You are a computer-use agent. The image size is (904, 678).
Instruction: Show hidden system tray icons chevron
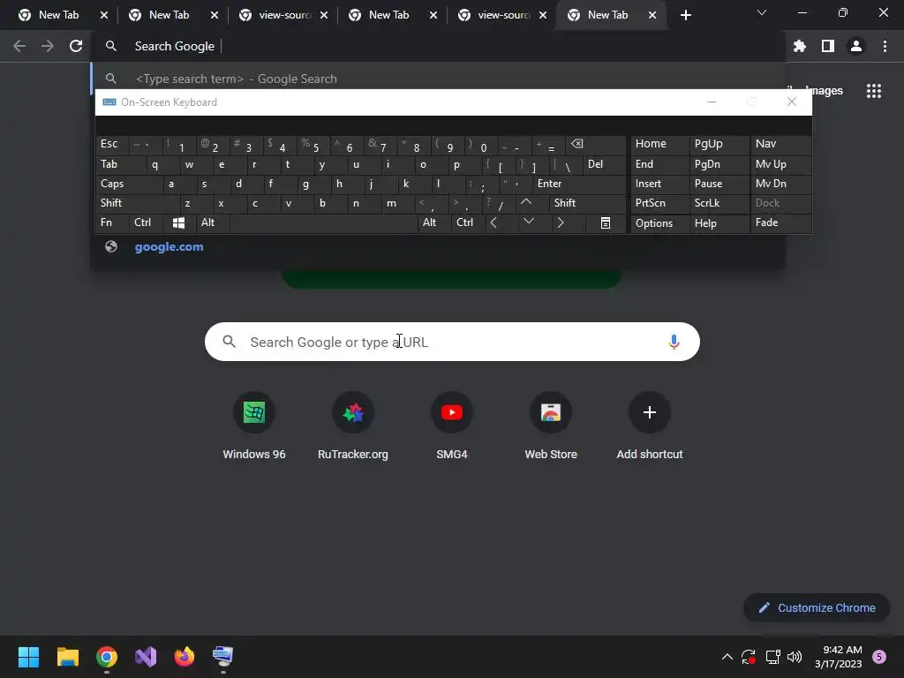[727, 657]
